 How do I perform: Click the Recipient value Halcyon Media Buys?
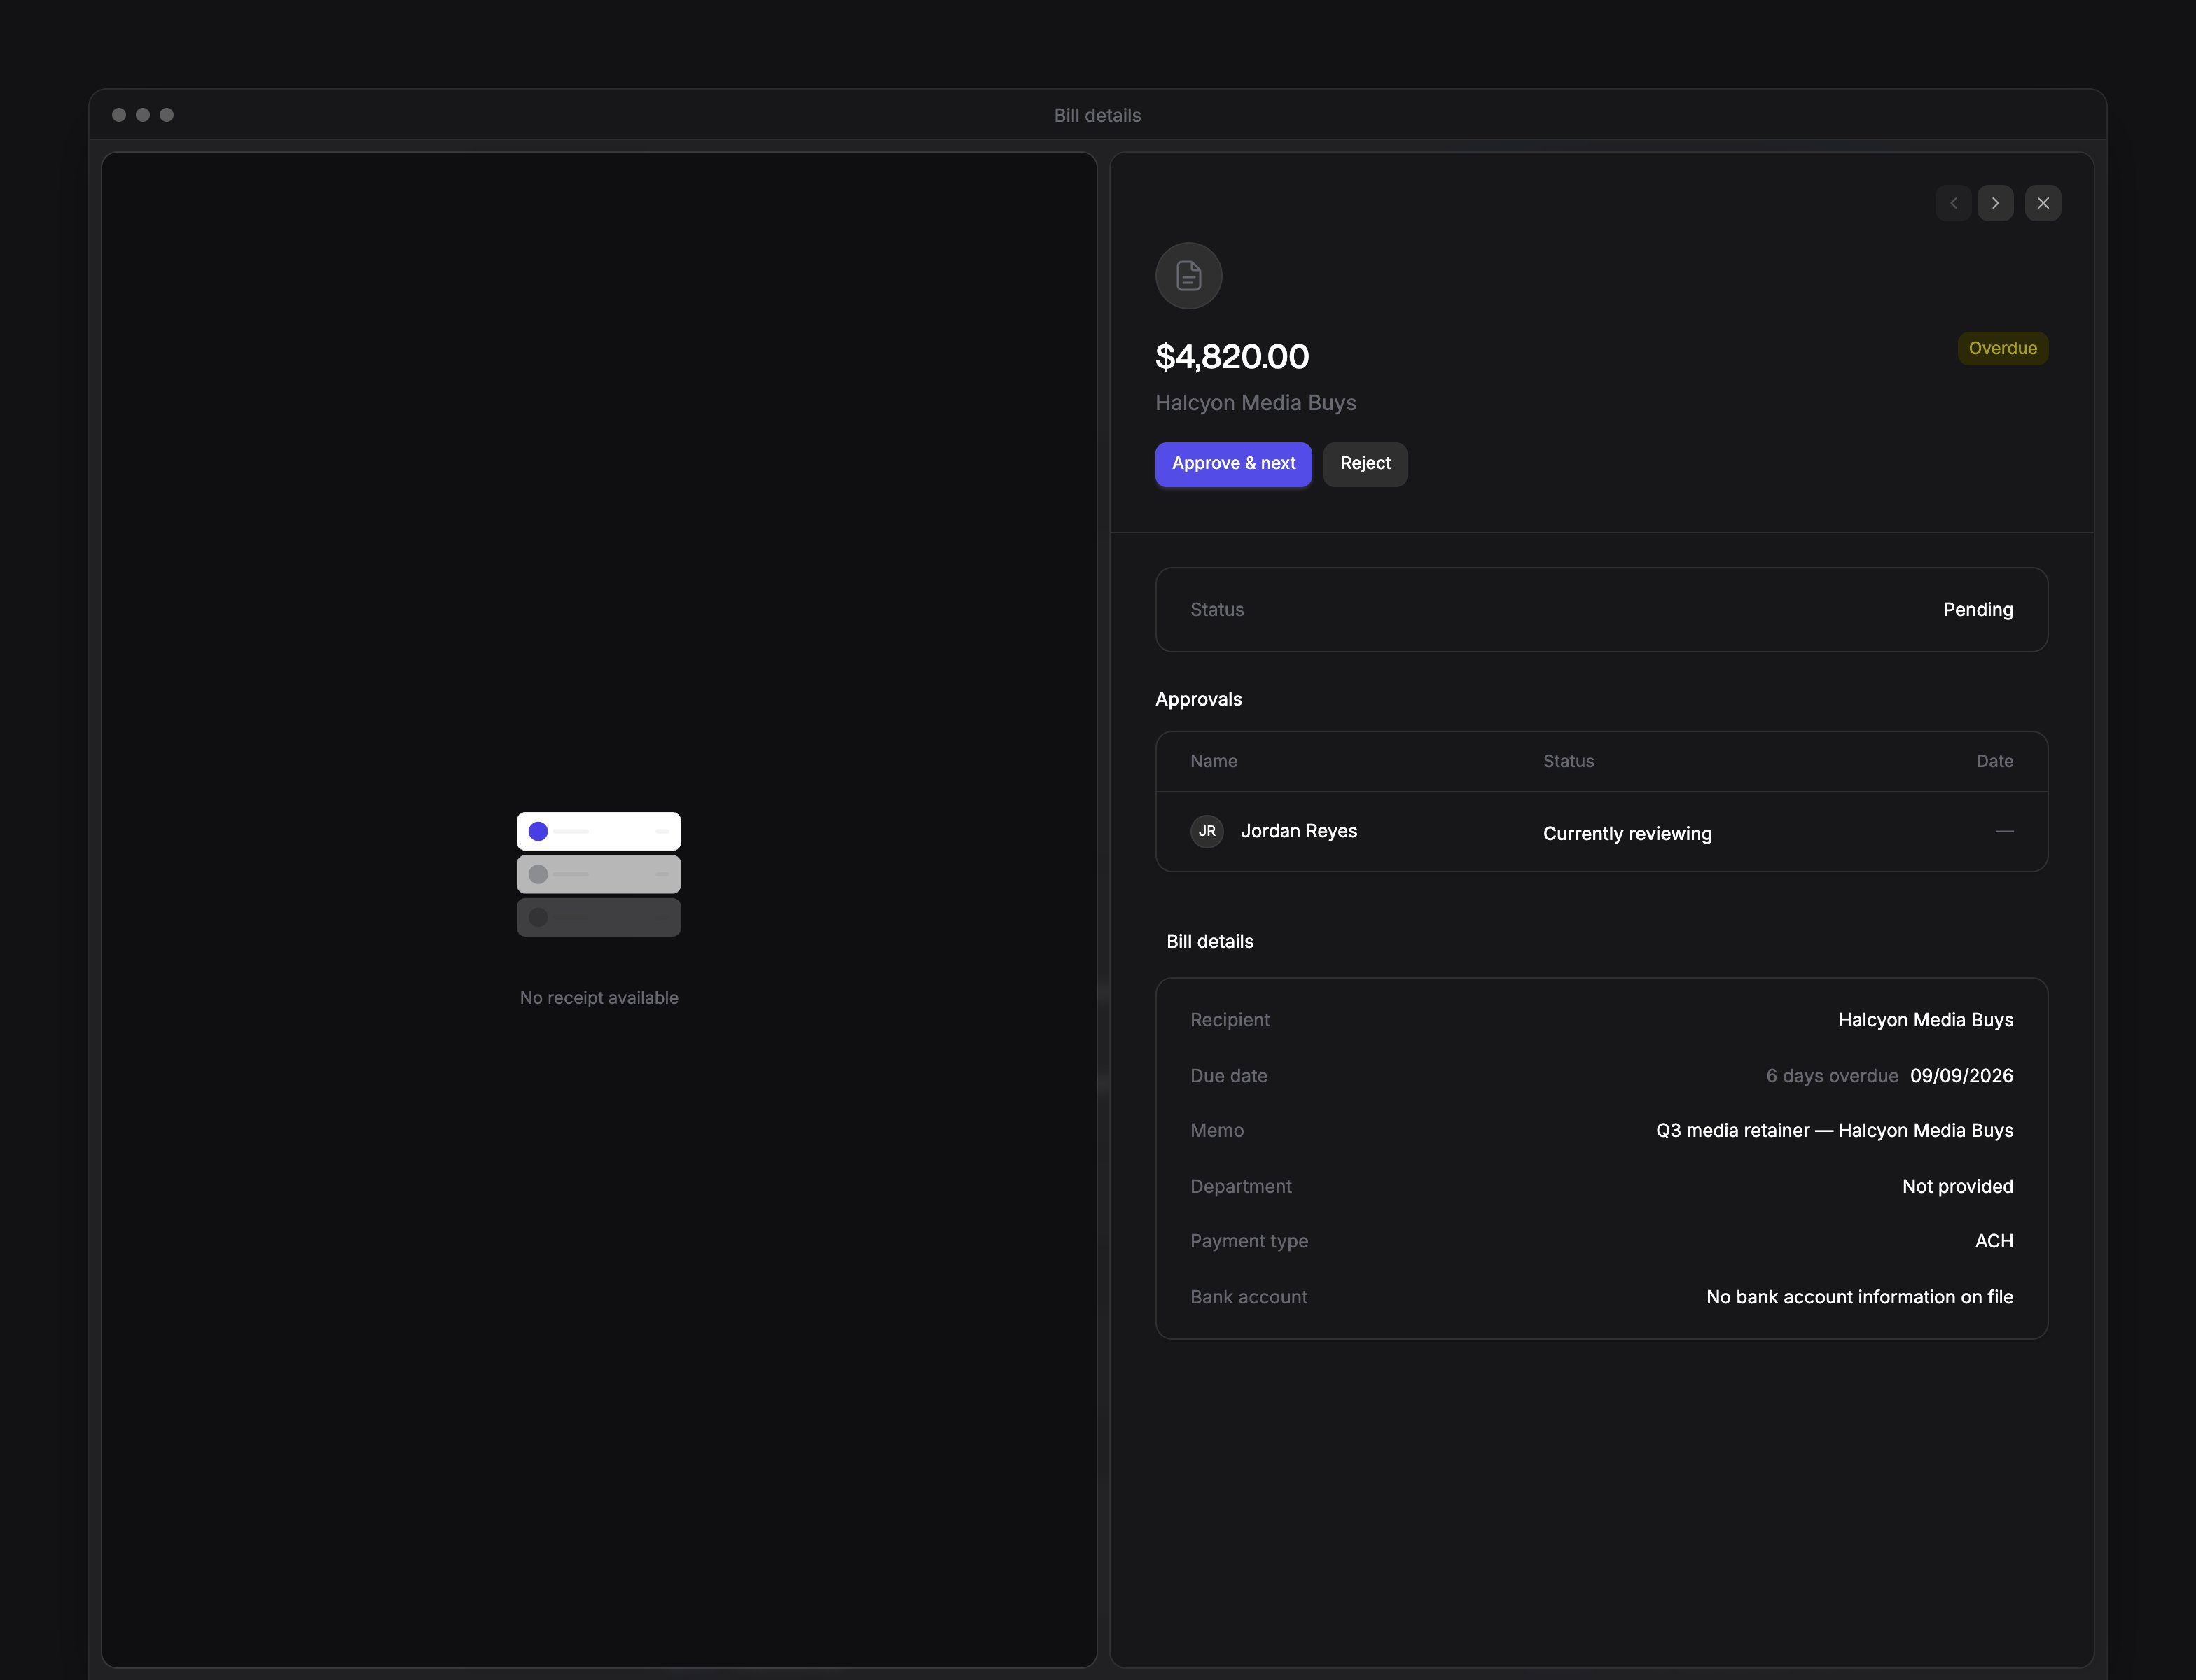[x=1926, y=1020]
